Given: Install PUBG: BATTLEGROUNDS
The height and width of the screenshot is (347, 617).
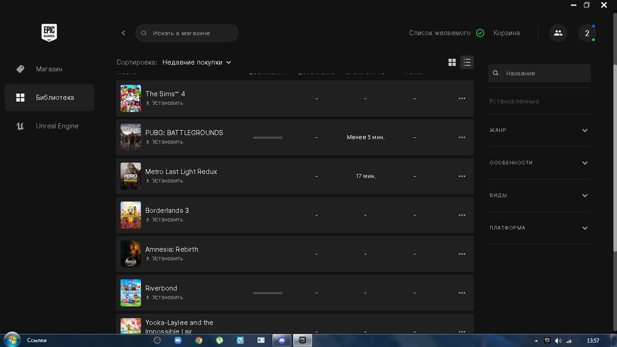Looking at the screenshot, I should (165, 142).
